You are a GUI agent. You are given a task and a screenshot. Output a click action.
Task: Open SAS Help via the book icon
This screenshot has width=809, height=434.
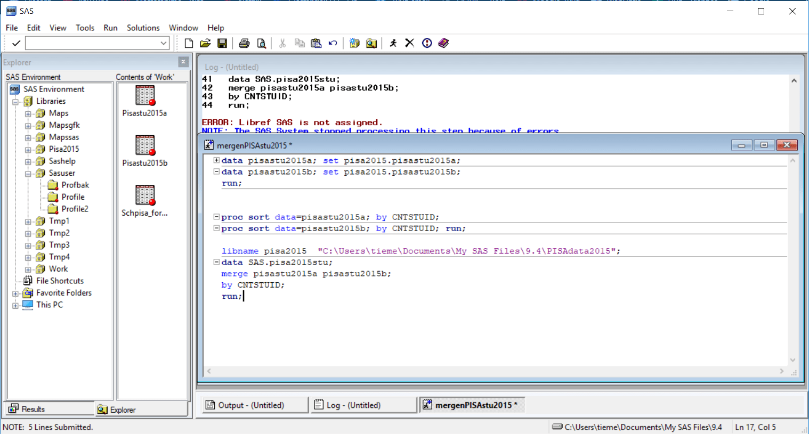pos(443,43)
